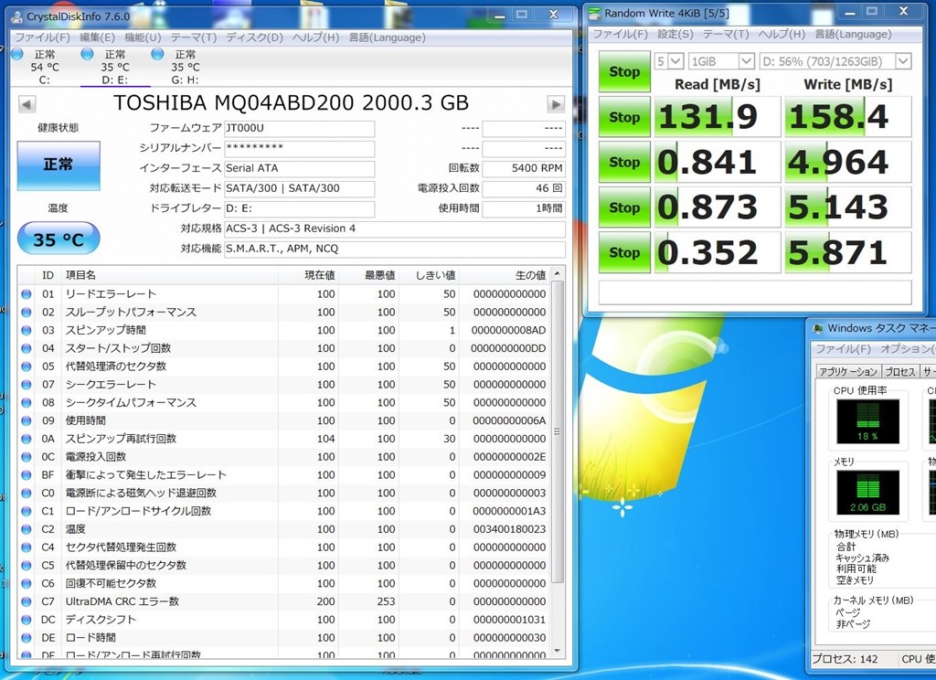The height and width of the screenshot is (680, 936).
Task: Click the SMART list vertical scrollbar thumb
Action: click(558, 431)
